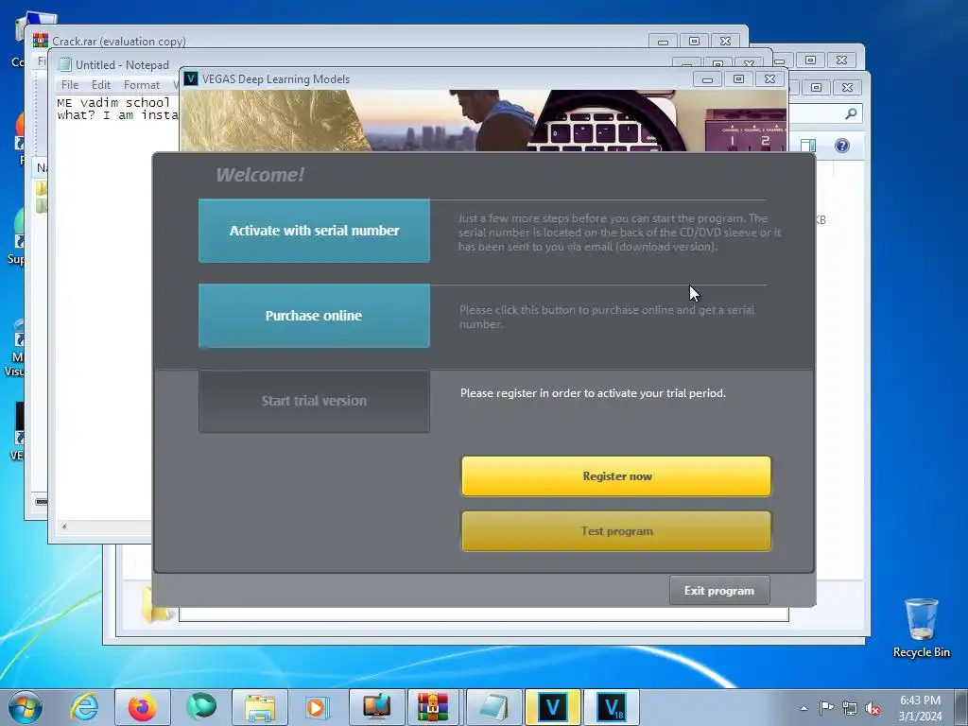
Task: Open the green globe browser taskbar icon
Action: [200, 707]
